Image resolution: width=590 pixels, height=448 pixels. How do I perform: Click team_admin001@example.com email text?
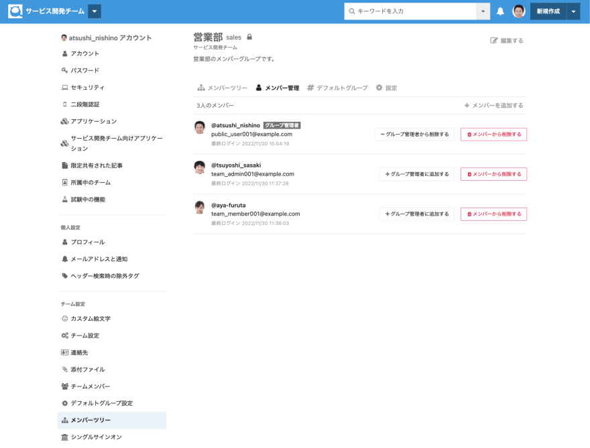point(253,174)
